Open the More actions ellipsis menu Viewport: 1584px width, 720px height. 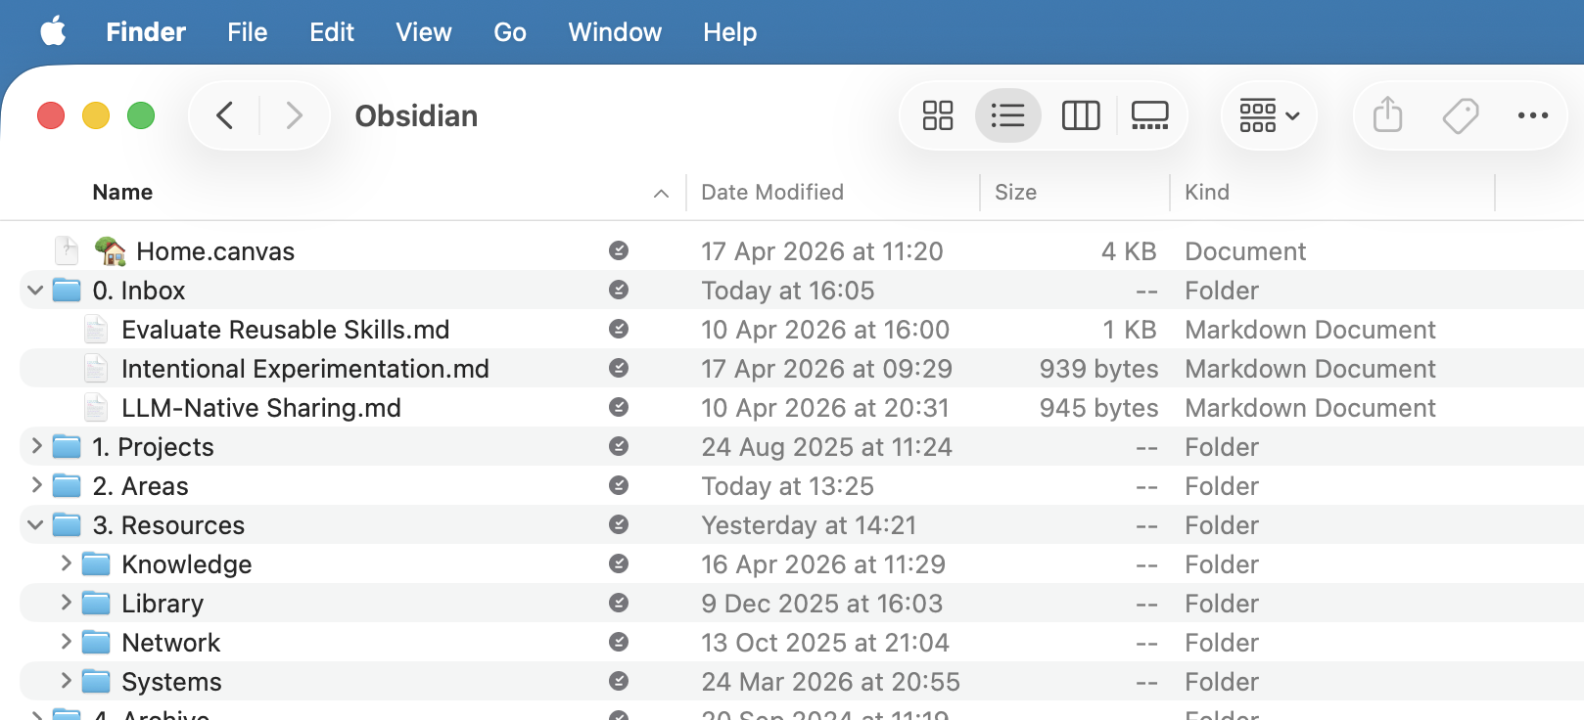pos(1532,115)
